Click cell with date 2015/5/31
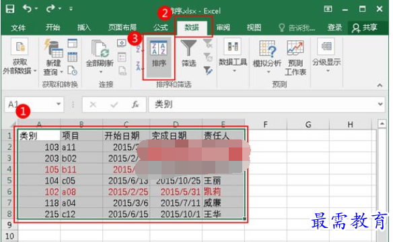 176,192
